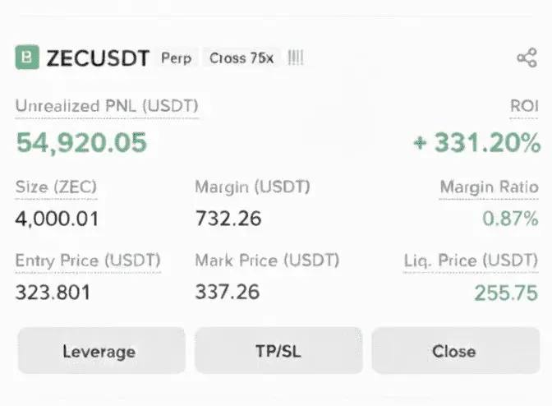Tap the share icon

pos(526,58)
